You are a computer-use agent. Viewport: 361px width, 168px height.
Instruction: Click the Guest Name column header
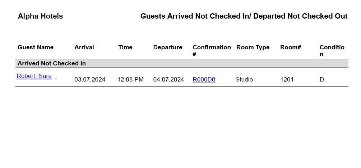click(36, 48)
